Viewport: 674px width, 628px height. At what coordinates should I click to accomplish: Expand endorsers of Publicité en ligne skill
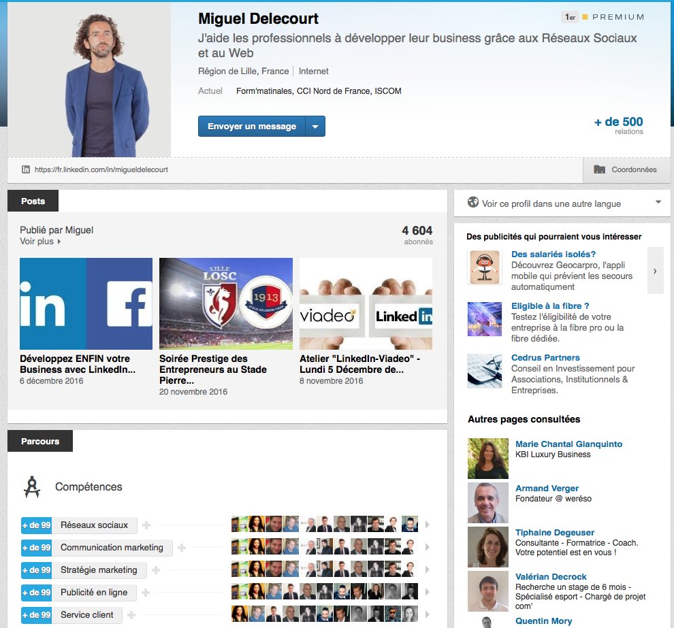coord(428,592)
